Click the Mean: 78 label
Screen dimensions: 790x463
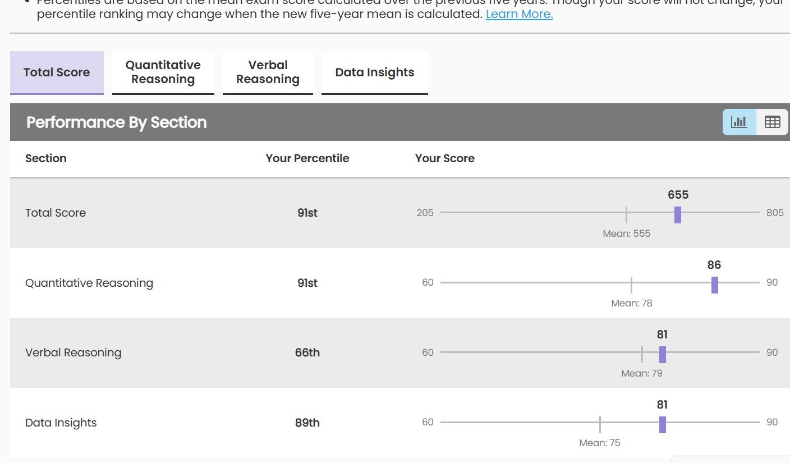tap(631, 303)
